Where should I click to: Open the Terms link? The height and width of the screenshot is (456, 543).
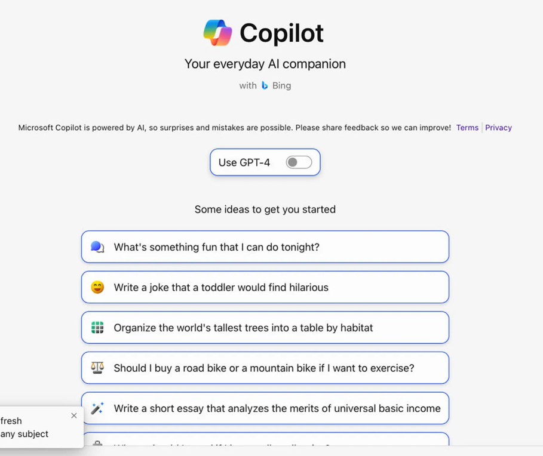(x=467, y=128)
